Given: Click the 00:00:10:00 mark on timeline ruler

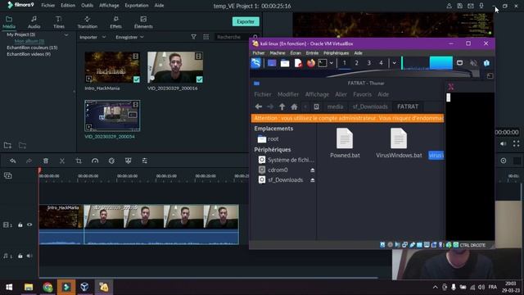Looking at the screenshot, I should pyautogui.click(x=127, y=176).
